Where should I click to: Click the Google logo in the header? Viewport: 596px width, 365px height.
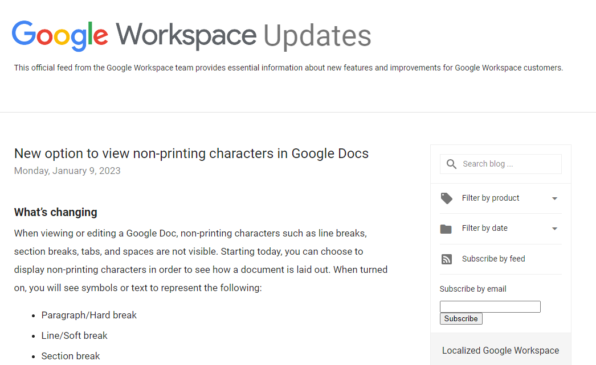click(x=59, y=35)
